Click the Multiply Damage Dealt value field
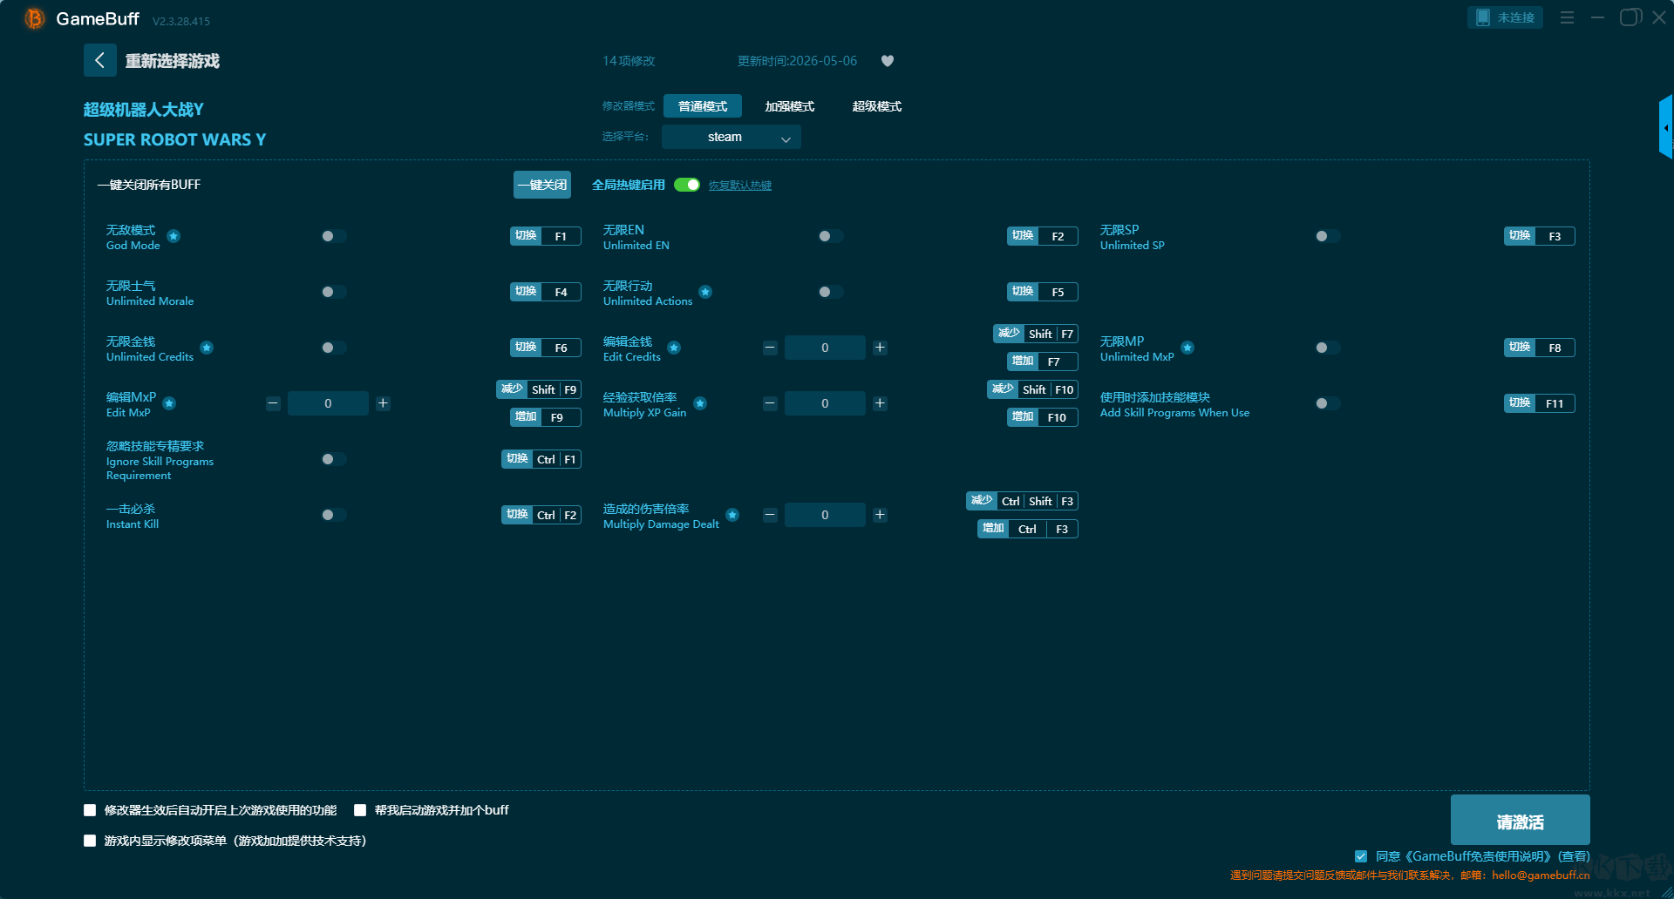 825,515
